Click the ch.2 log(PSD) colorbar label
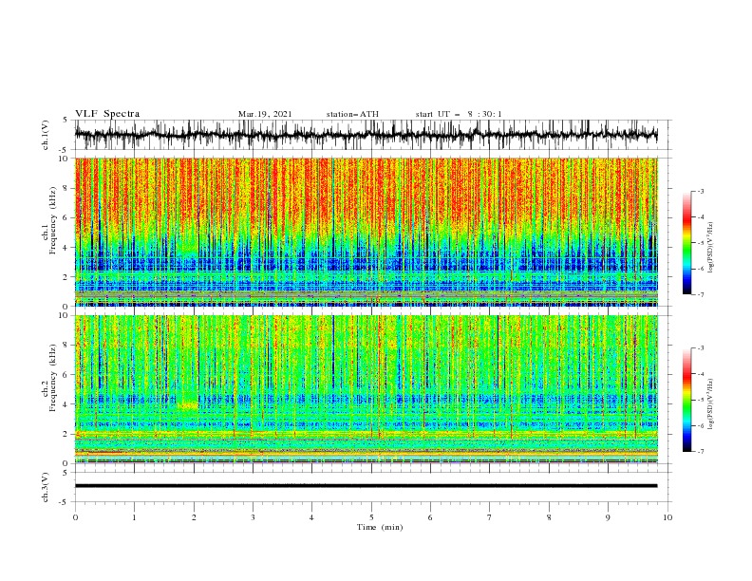 [710, 403]
